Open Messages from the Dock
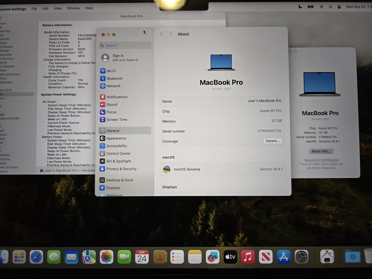 coord(54,257)
